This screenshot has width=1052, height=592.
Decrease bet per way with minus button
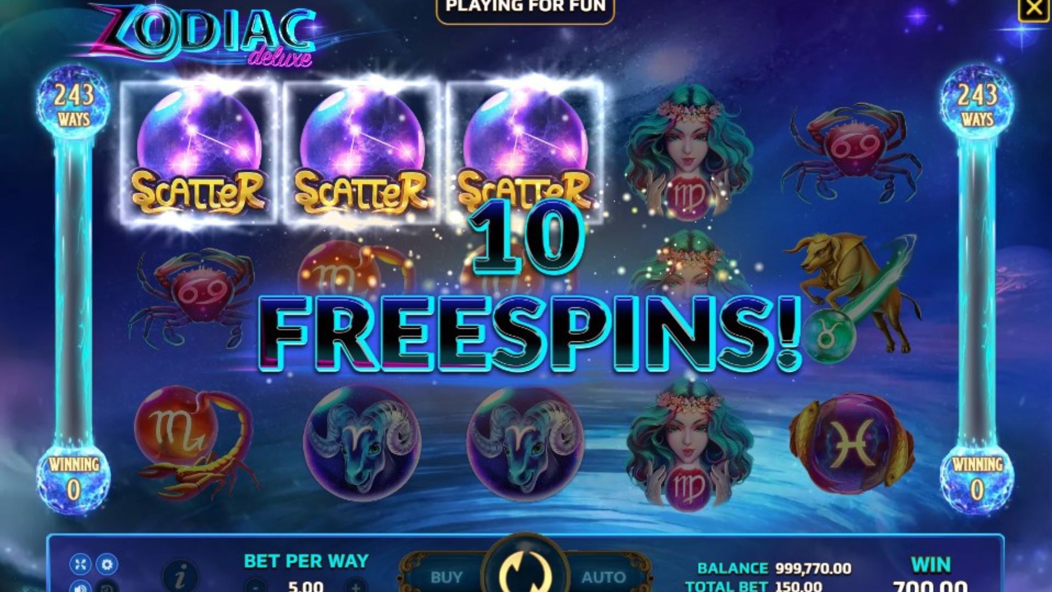255,587
